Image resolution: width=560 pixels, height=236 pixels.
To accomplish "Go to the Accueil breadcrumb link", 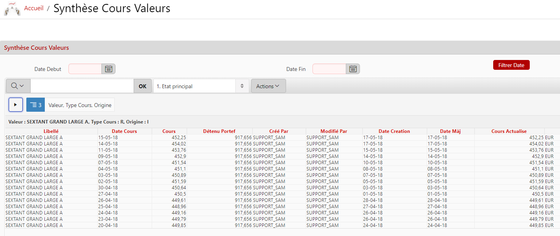I will click(34, 8).
